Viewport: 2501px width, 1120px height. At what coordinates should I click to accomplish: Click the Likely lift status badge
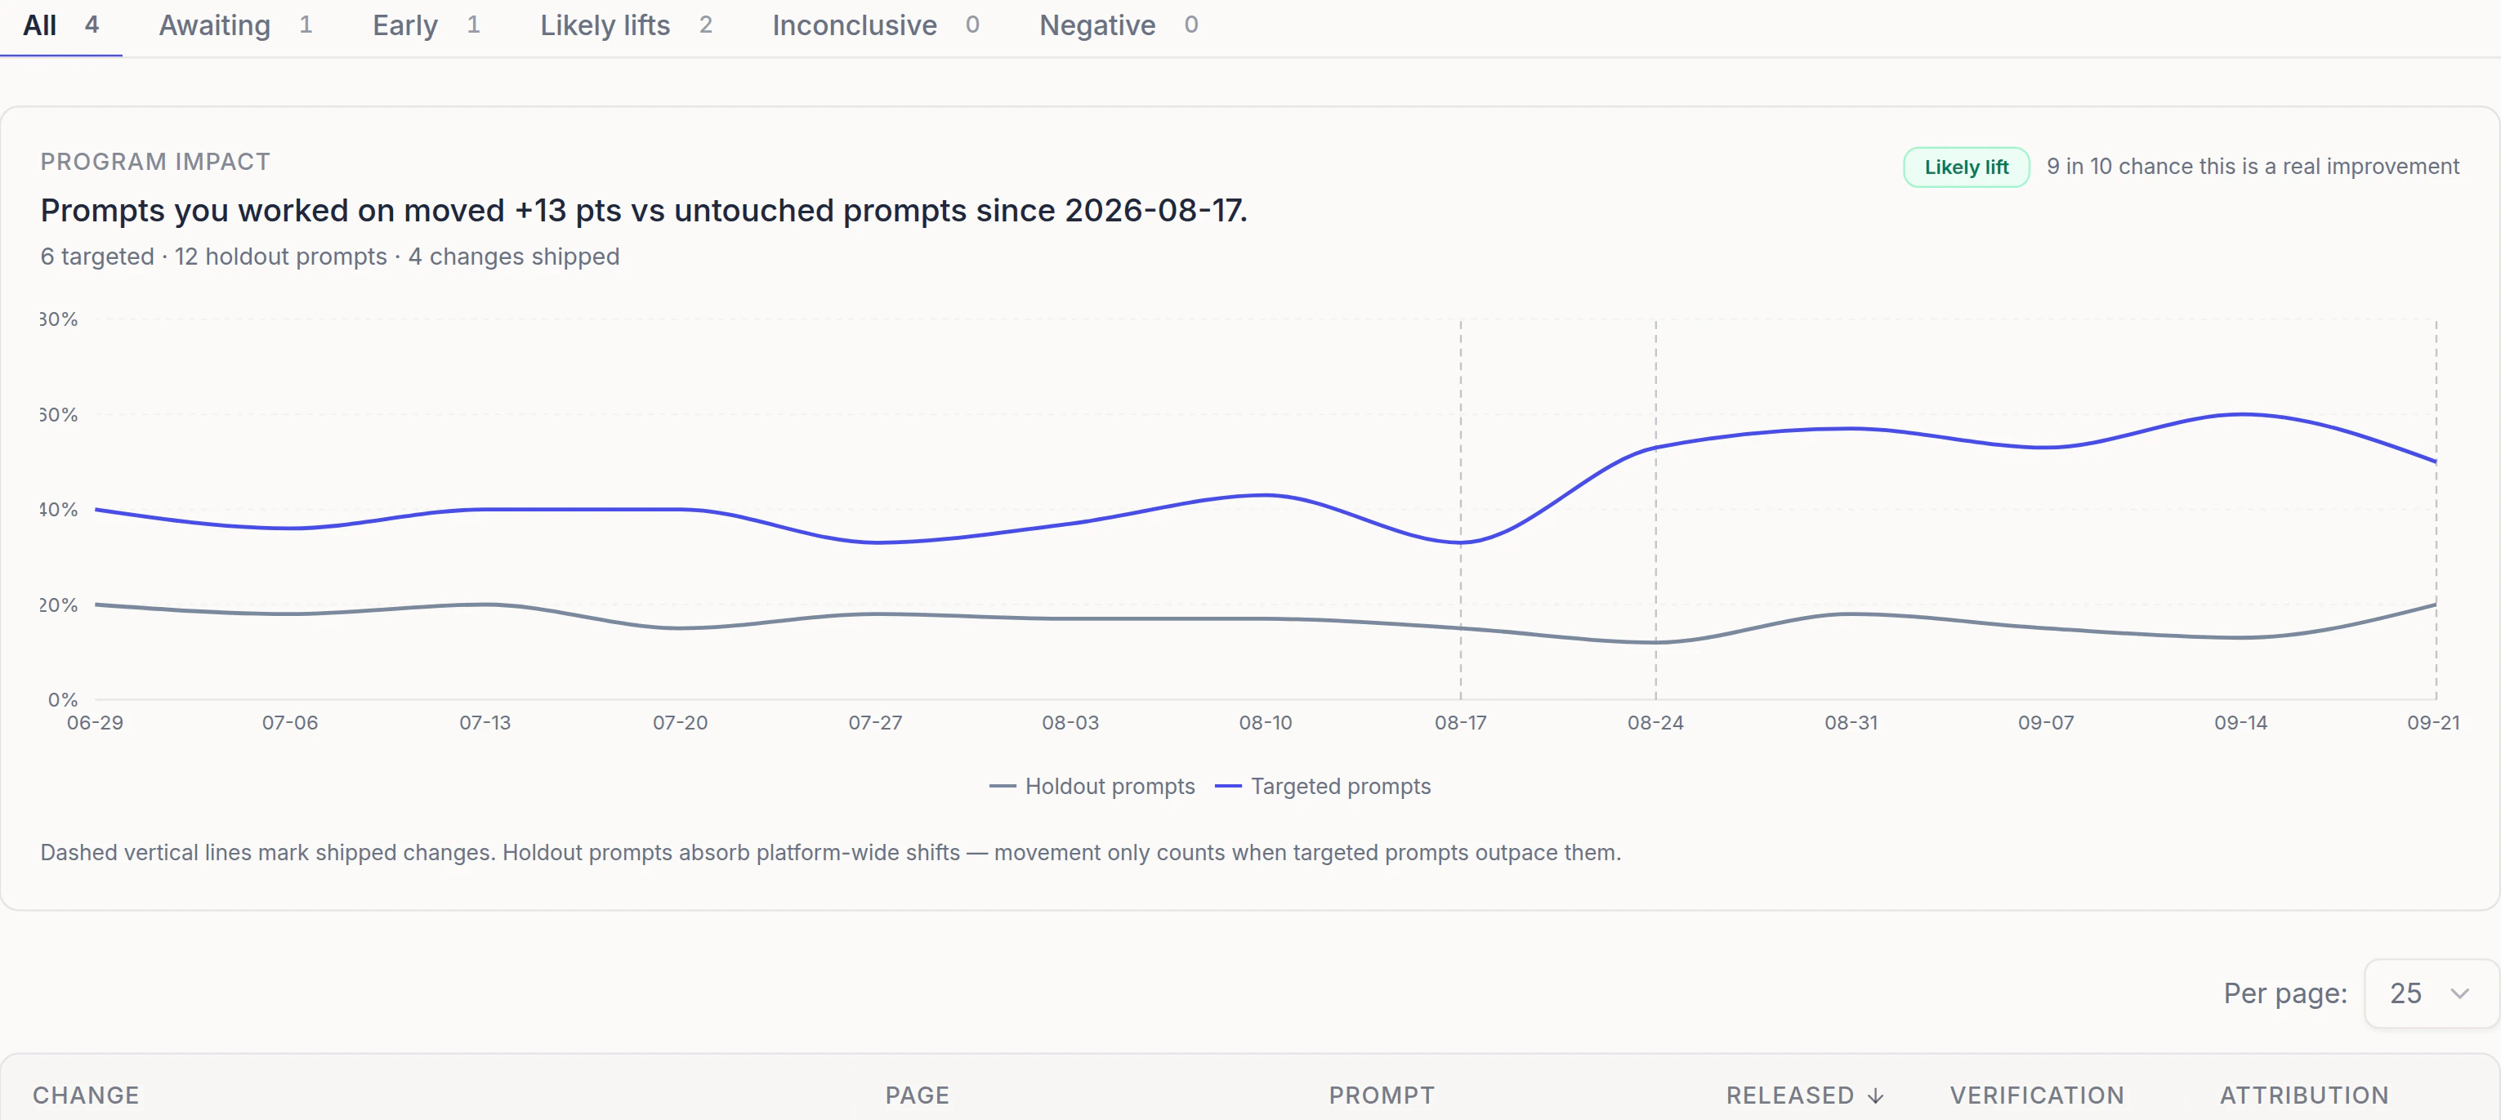(x=1966, y=167)
